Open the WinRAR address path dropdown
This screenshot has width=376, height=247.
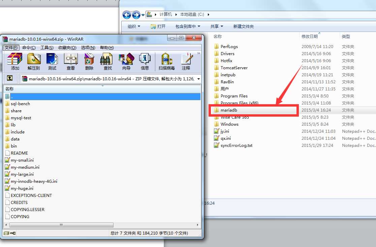pos(198,79)
